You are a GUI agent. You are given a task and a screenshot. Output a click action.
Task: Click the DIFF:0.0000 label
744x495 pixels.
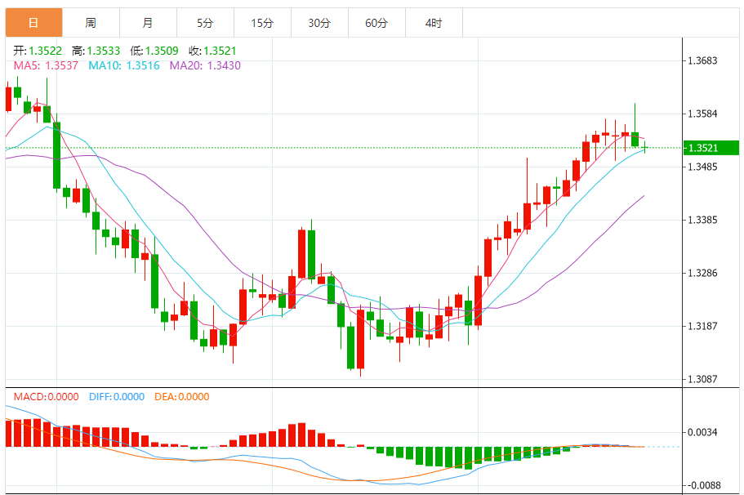(117, 397)
